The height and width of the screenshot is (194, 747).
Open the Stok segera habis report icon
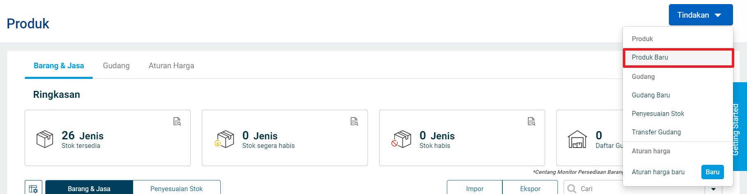tap(354, 121)
